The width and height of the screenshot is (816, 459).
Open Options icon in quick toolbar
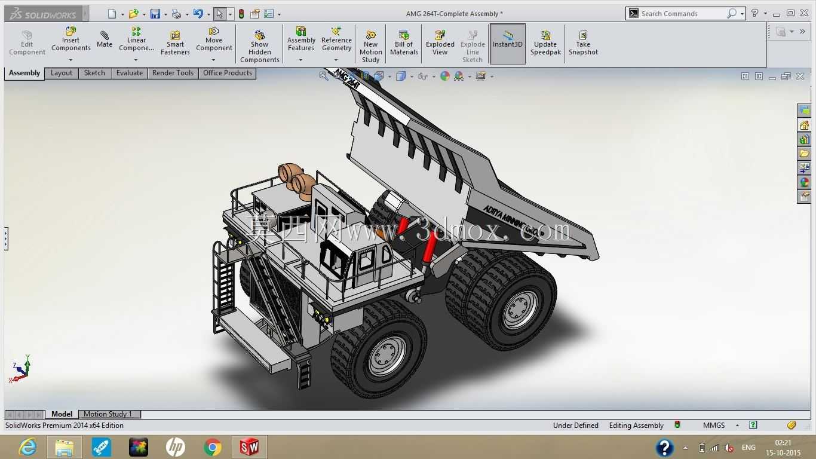(269, 14)
